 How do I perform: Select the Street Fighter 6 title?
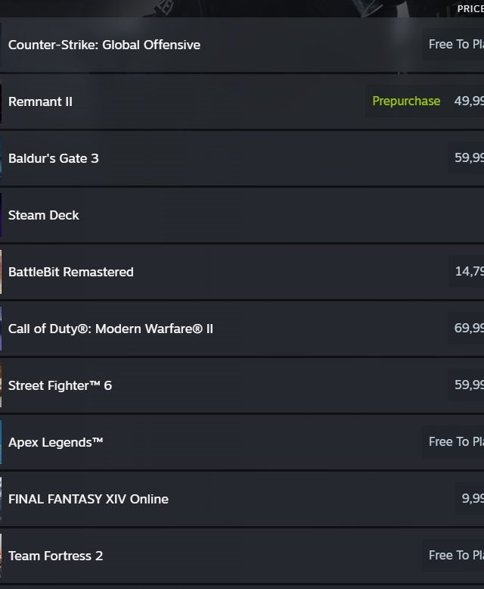click(60, 385)
